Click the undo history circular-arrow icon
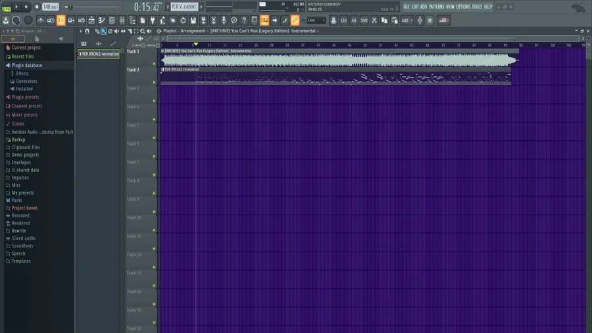The width and height of the screenshot is (592, 333). (x=183, y=20)
